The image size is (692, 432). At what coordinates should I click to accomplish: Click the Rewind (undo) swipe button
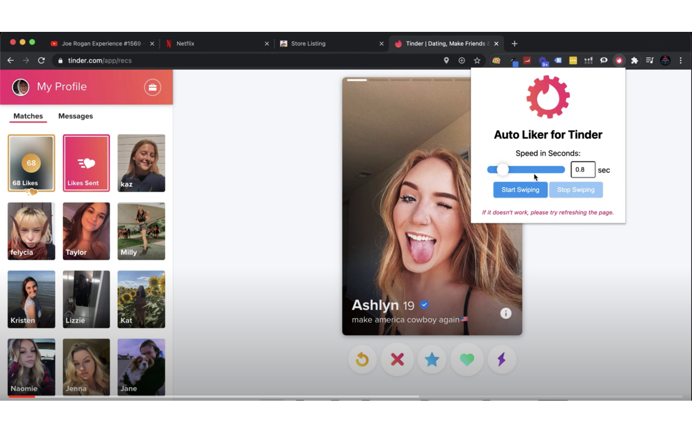[x=362, y=360]
